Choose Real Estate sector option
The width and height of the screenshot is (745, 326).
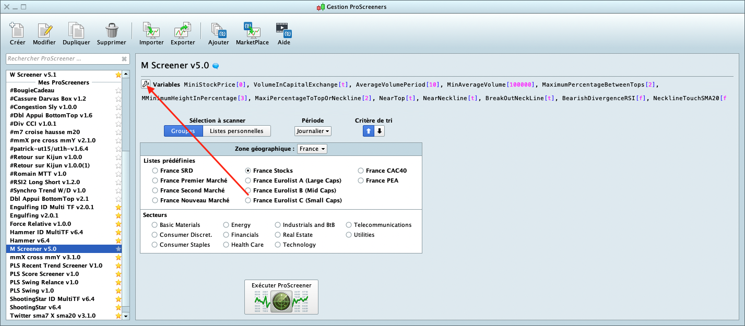click(x=278, y=235)
